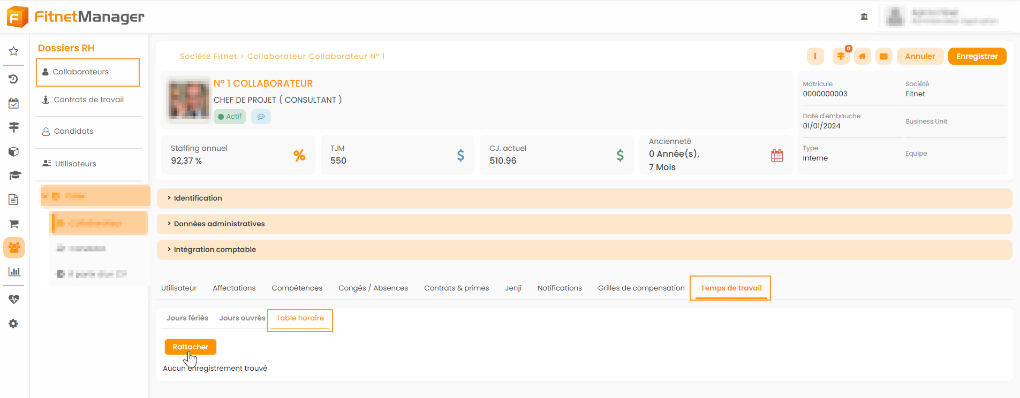Open the three-dot more actions menu
The image size is (1020, 398).
[815, 56]
